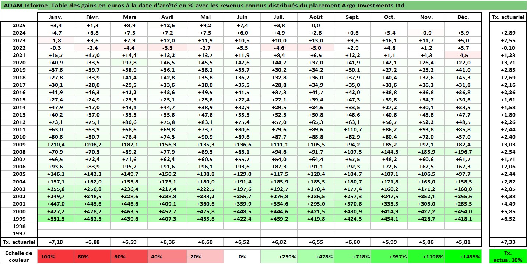
Task: Click the -5,3 cell in 2022 Avril
Action: pos(168,48)
